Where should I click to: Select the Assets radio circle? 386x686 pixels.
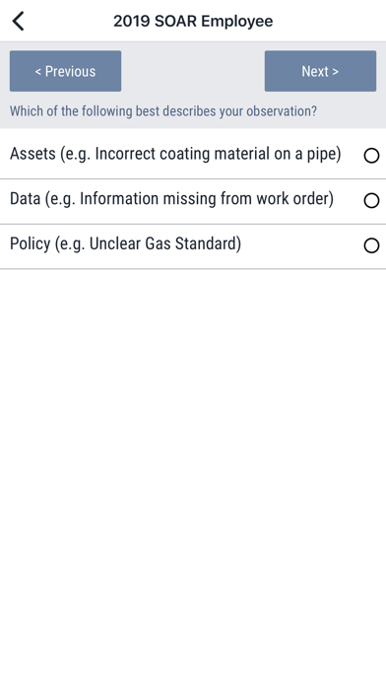(371, 156)
